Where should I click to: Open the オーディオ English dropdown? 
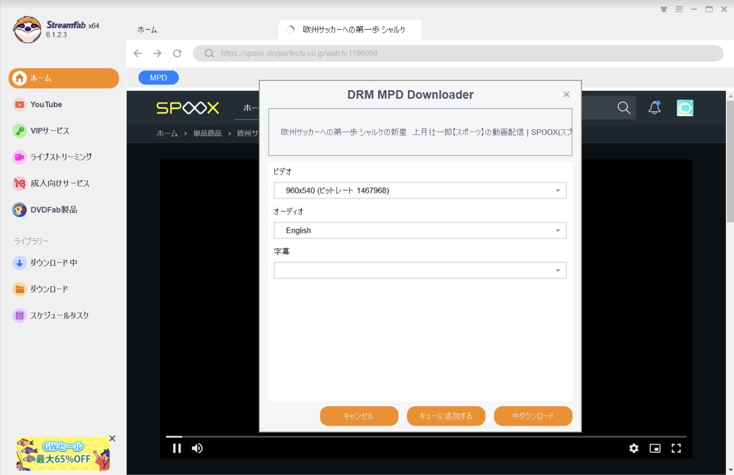420,230
